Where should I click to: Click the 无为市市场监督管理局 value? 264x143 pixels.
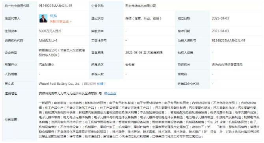(x=227, y=64)
